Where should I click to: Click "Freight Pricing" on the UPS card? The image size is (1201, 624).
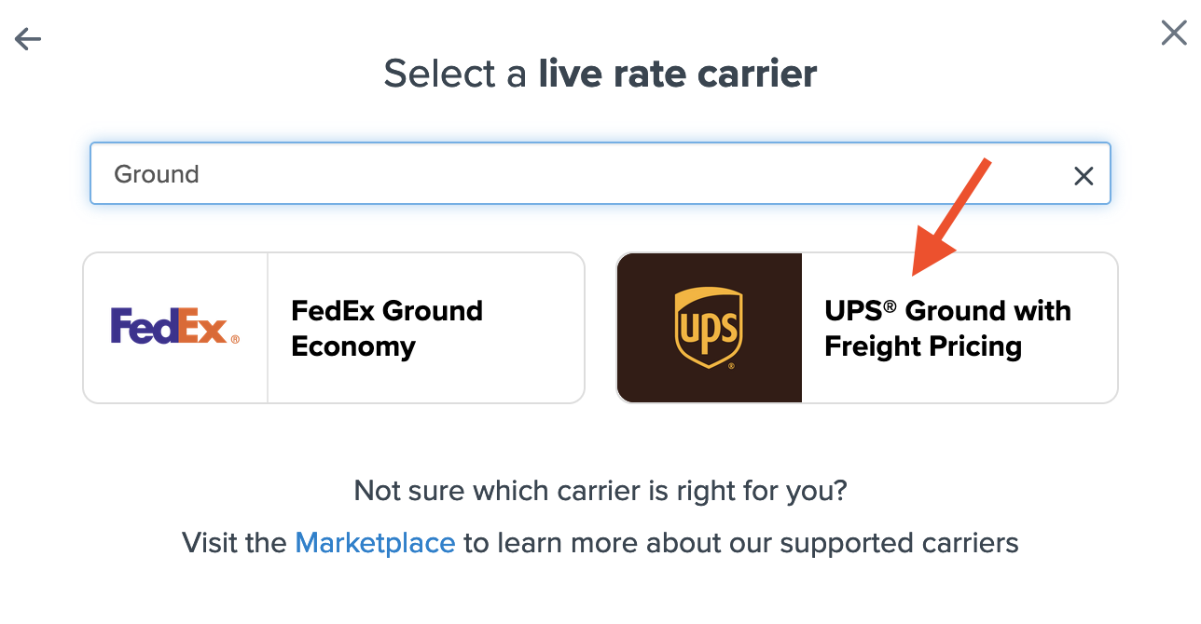tap(923, 346)
